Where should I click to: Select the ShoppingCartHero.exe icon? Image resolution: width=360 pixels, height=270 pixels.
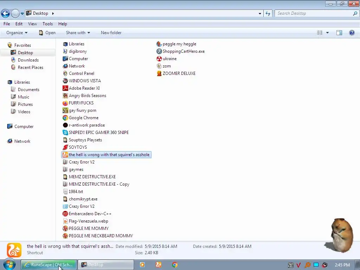(159, 51)
